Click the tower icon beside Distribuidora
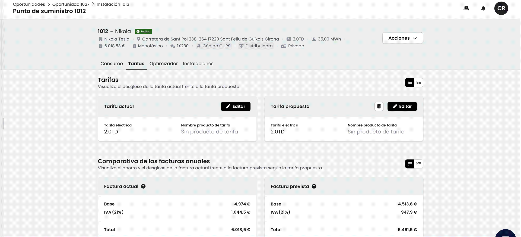Screen dimensions: 521x237 pyautogui.click(x=241, y=46)
